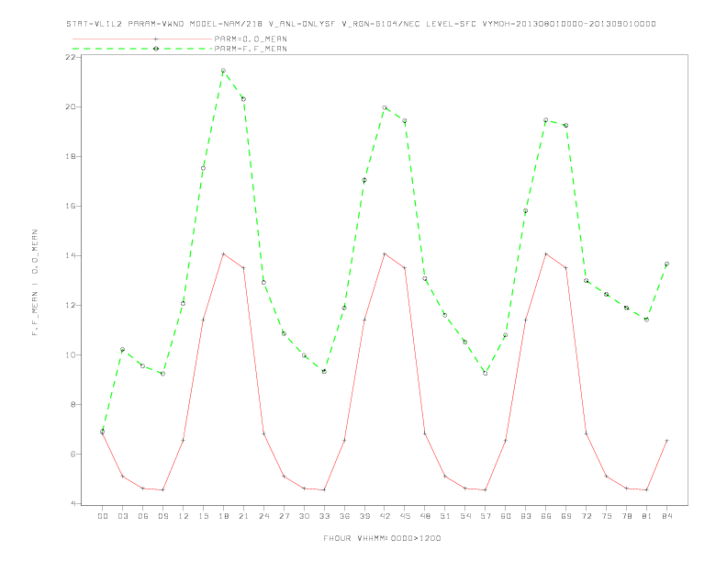
Task: Click the x-axis hour label 03
Action: [122, 516]
